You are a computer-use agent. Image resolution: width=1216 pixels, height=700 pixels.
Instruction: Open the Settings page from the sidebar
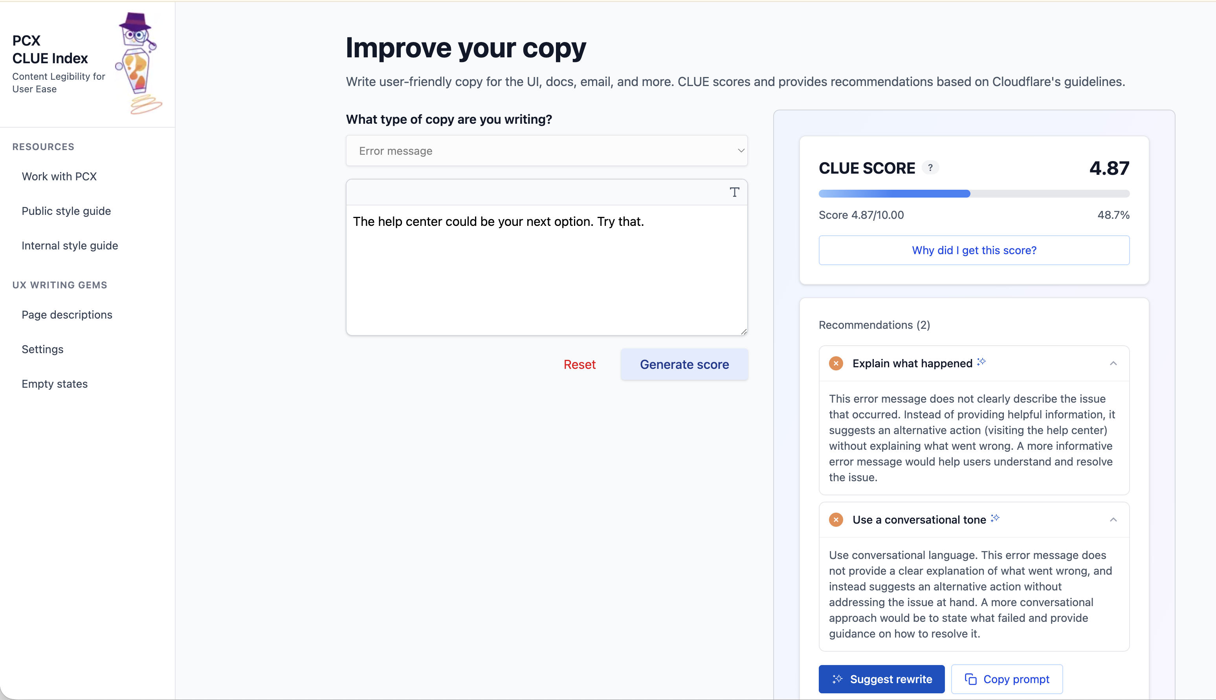42,349
